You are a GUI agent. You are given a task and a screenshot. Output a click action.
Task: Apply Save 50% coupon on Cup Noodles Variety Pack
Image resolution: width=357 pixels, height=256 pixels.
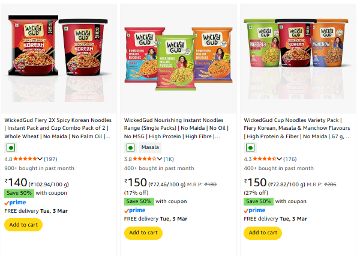tap(259, 201)
